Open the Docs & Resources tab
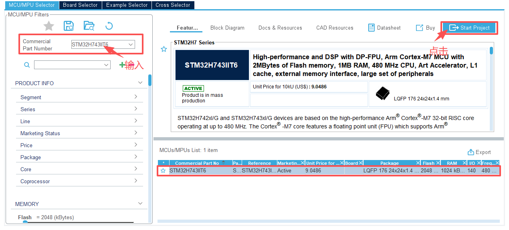Image resolution: width=509 pixels, height=230 pixels. (x=280, y=28)
